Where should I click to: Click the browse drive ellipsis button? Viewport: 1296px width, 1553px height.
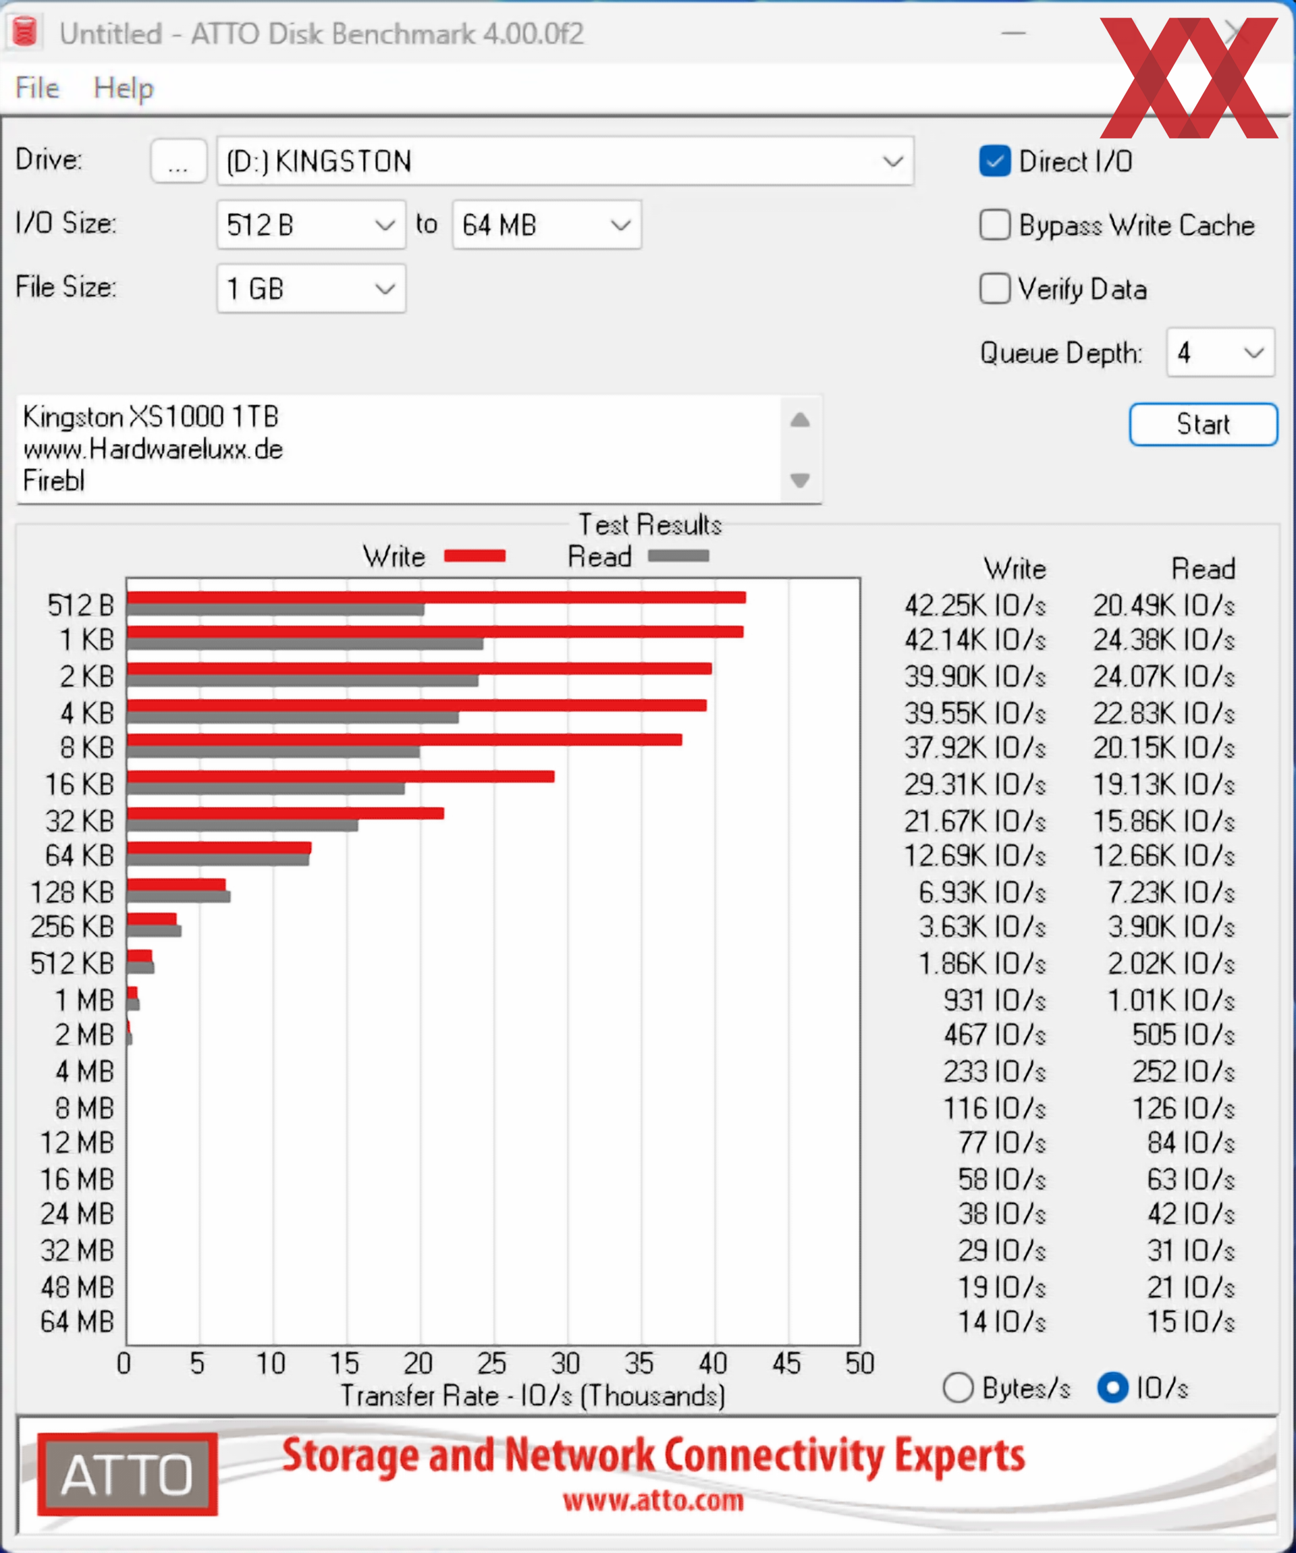[178, 161]
